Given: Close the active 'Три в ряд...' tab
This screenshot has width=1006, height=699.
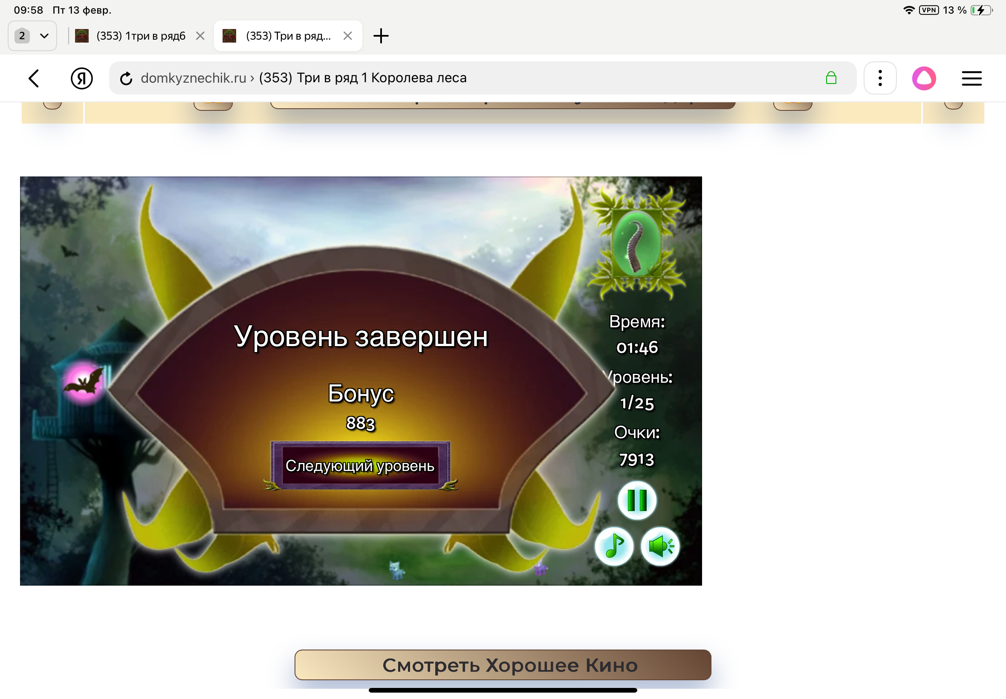Looking at the screenshot, I should (x=347, y=36).
